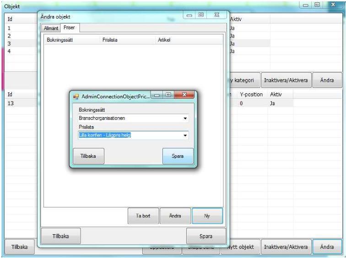The image size is (346, 258).
Task: Select row with Id 4 in Objekt list
Action: click(x=21, y=51)
